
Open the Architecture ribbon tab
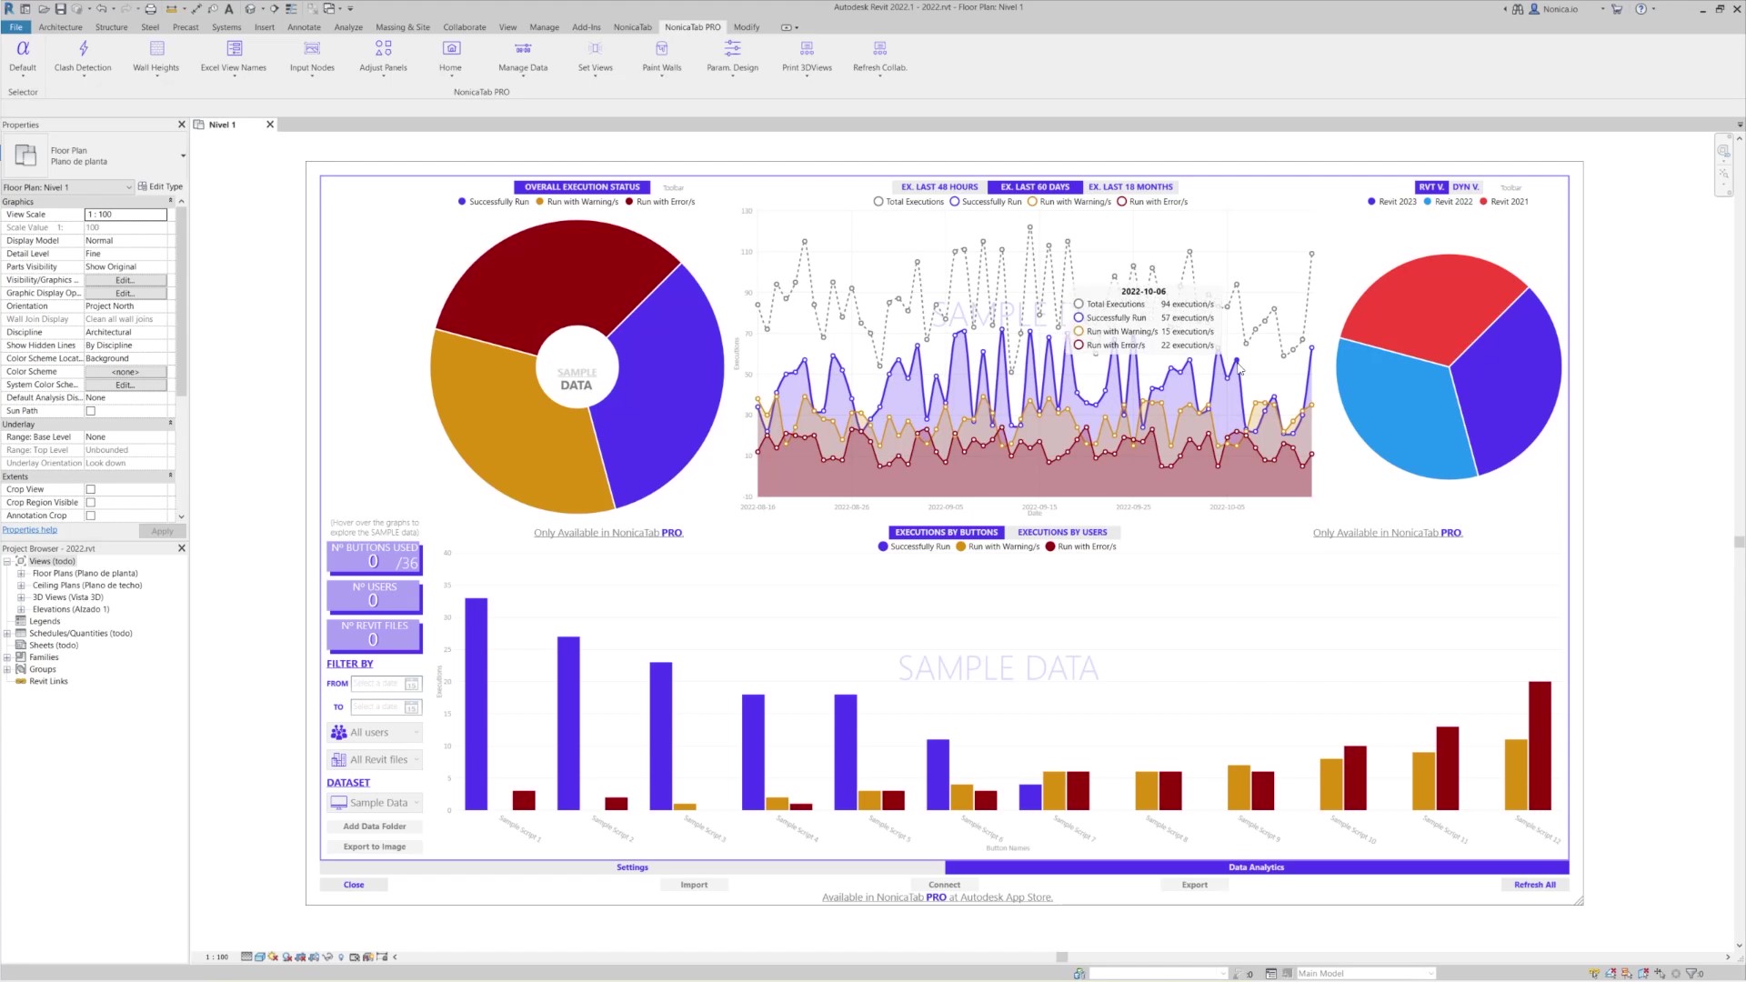coord(60,27)
